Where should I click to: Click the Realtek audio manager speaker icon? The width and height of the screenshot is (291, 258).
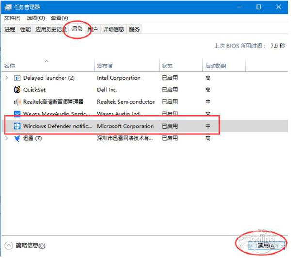17,102
